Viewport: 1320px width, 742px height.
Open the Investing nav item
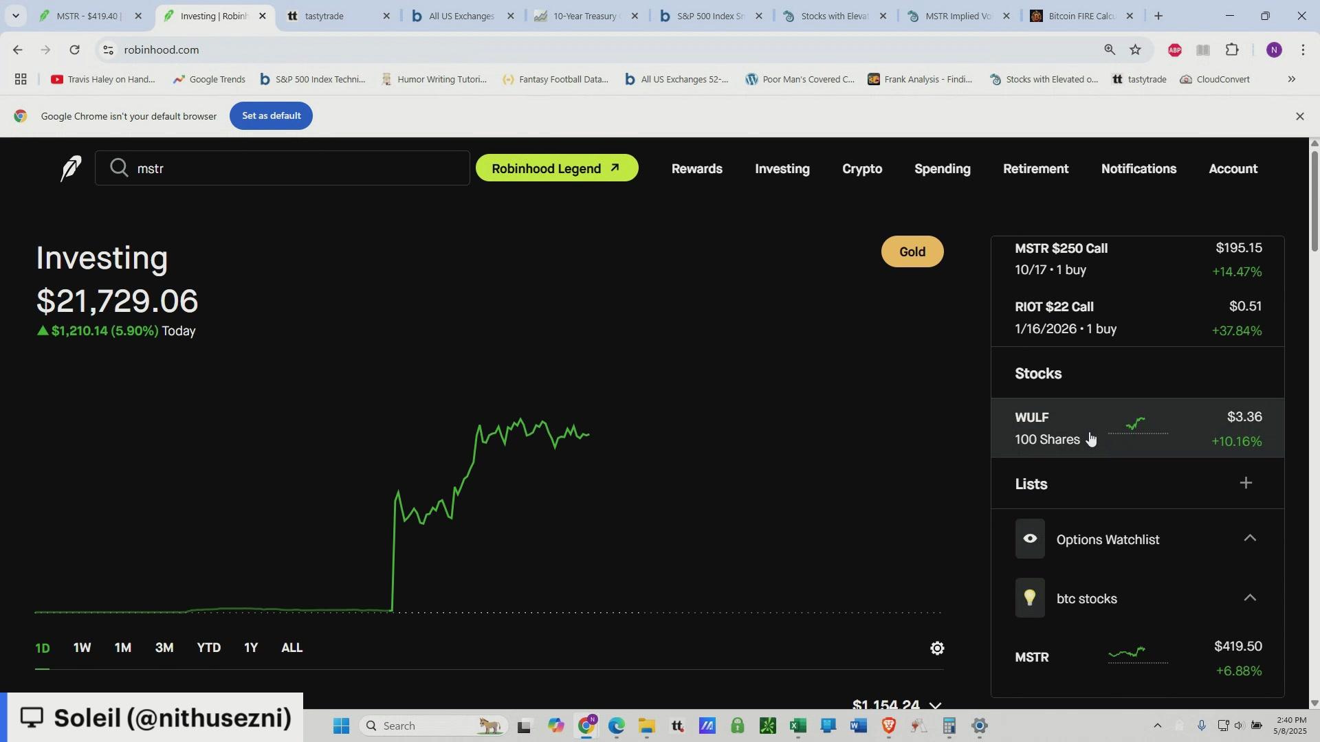coord(782,169)
